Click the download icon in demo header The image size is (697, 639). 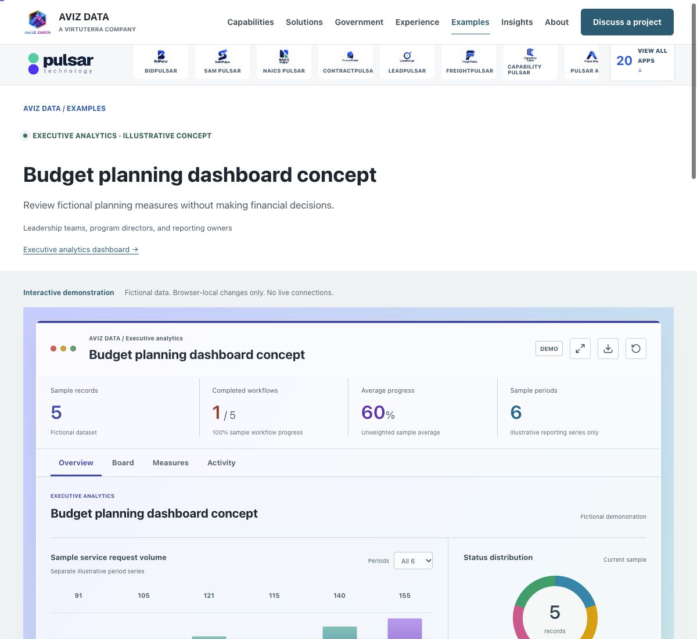[608, 349]
